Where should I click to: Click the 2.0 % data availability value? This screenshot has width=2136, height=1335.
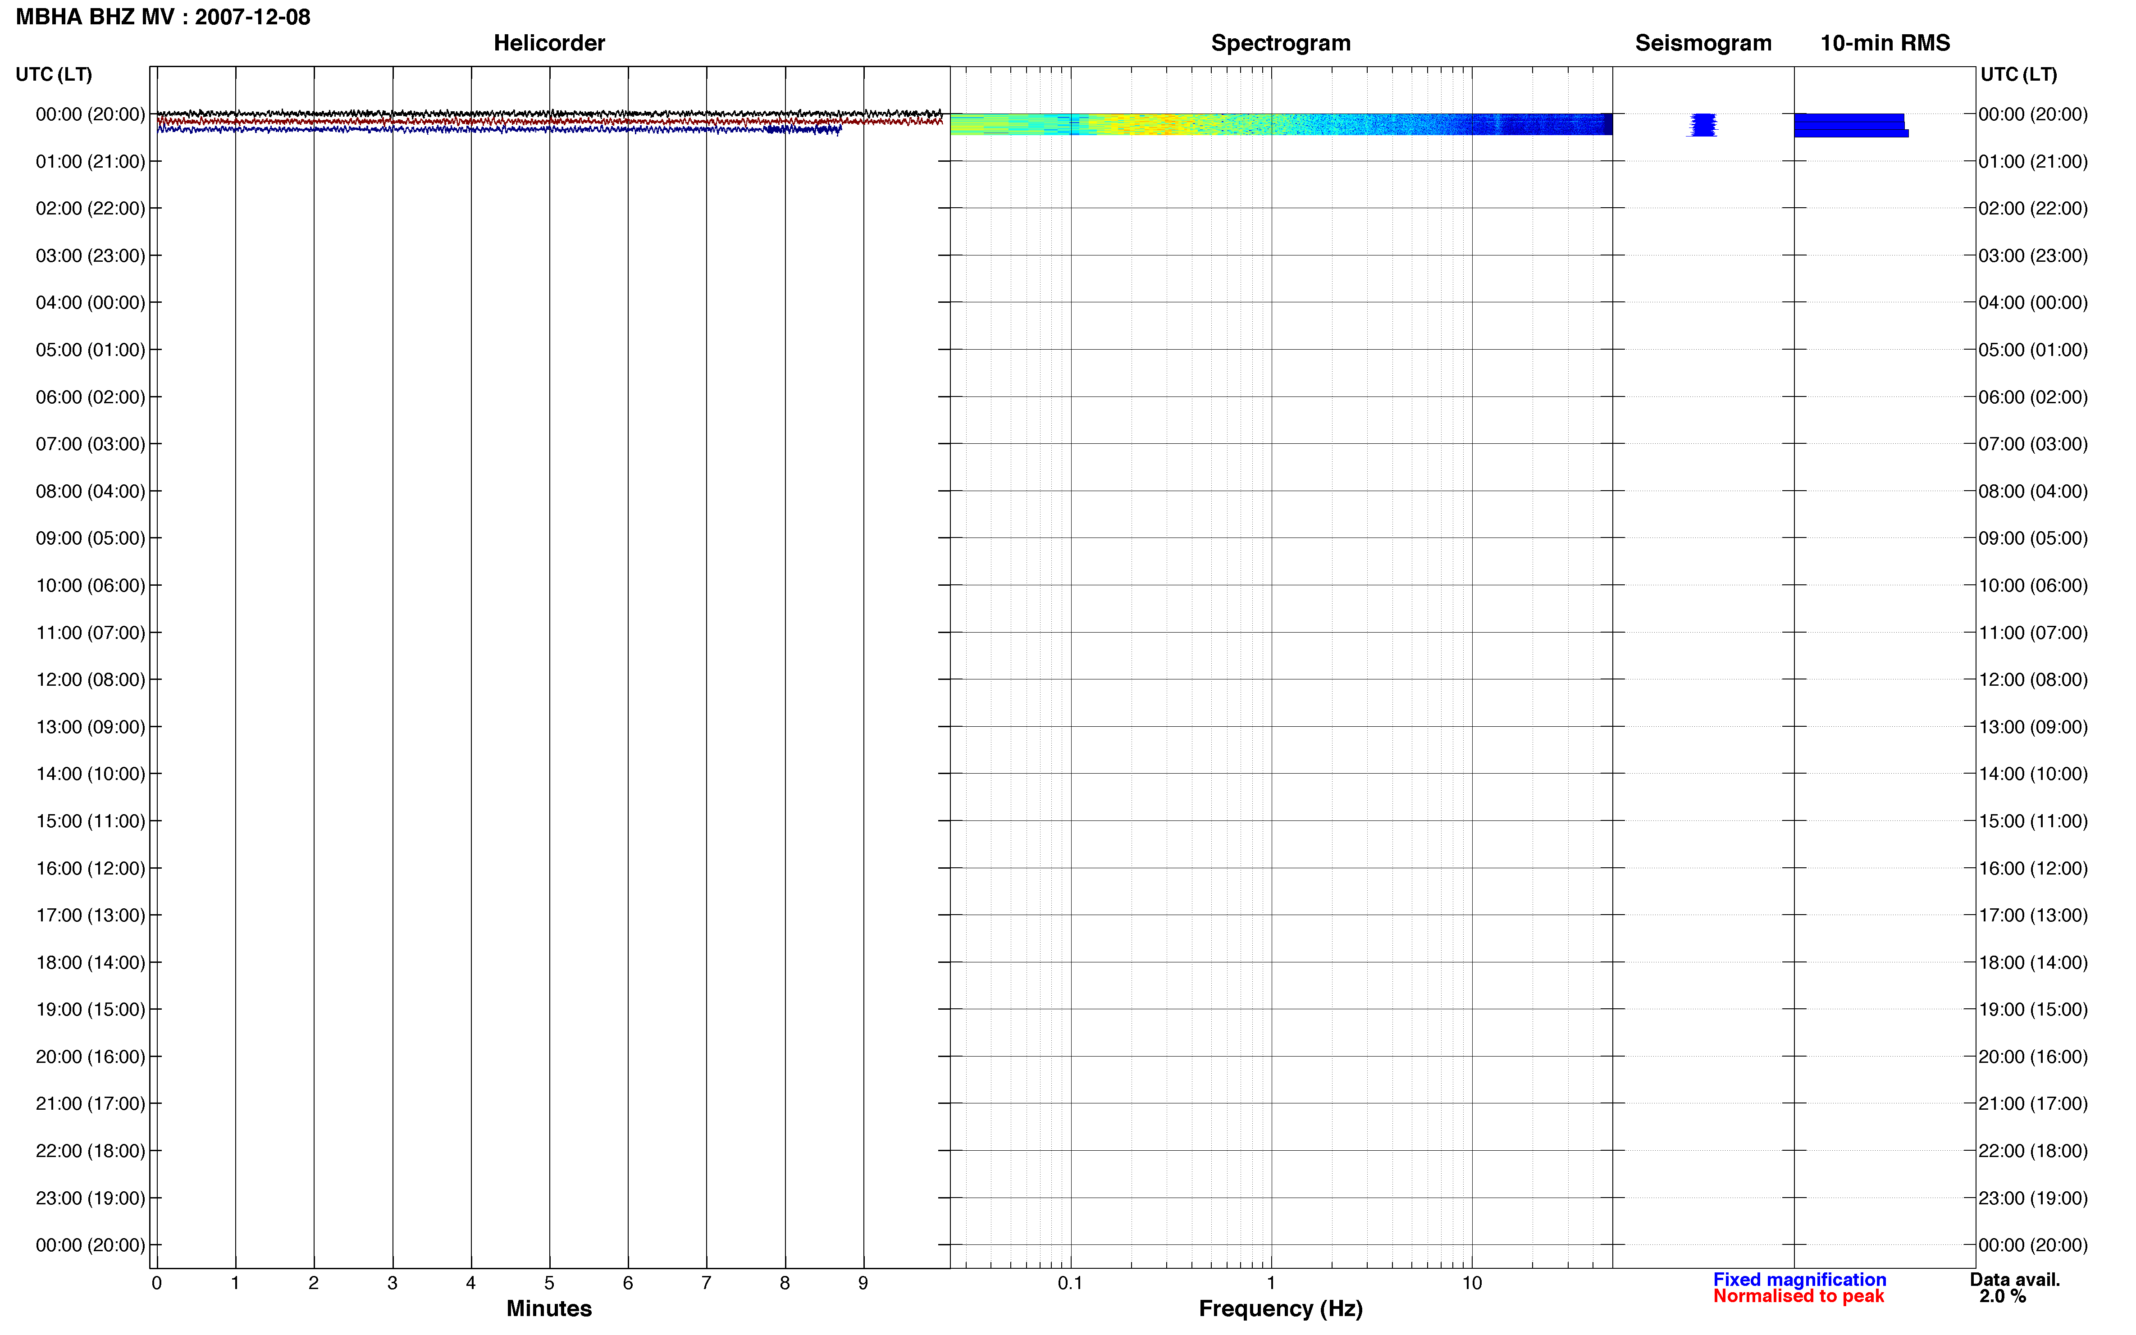pyautogui.click(x=2003, y=1296)
